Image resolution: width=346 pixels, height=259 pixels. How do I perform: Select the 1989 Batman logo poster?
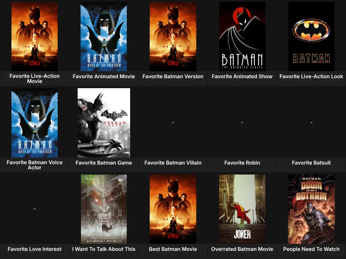[x=311, y=36]
